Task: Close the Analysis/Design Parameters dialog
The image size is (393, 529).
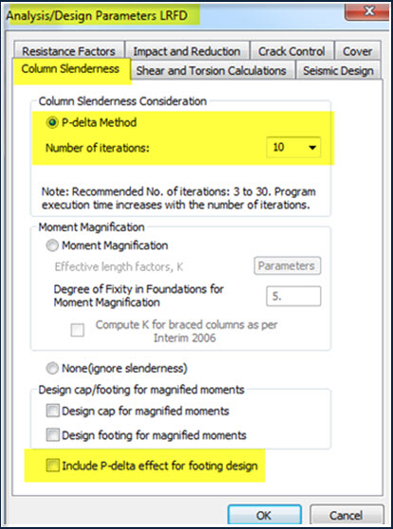Action: (x=367, y=12)
